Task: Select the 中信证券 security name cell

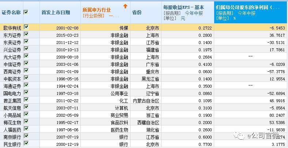Action: coord(12,64)
